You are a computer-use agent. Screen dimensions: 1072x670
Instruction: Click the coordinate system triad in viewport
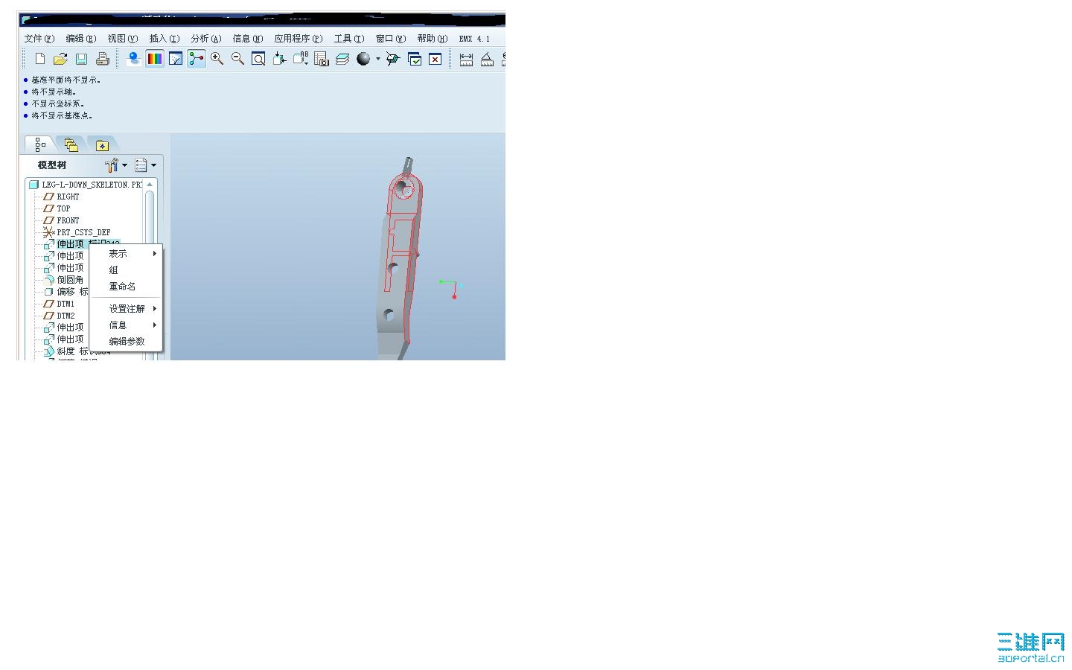pos(451,289)
